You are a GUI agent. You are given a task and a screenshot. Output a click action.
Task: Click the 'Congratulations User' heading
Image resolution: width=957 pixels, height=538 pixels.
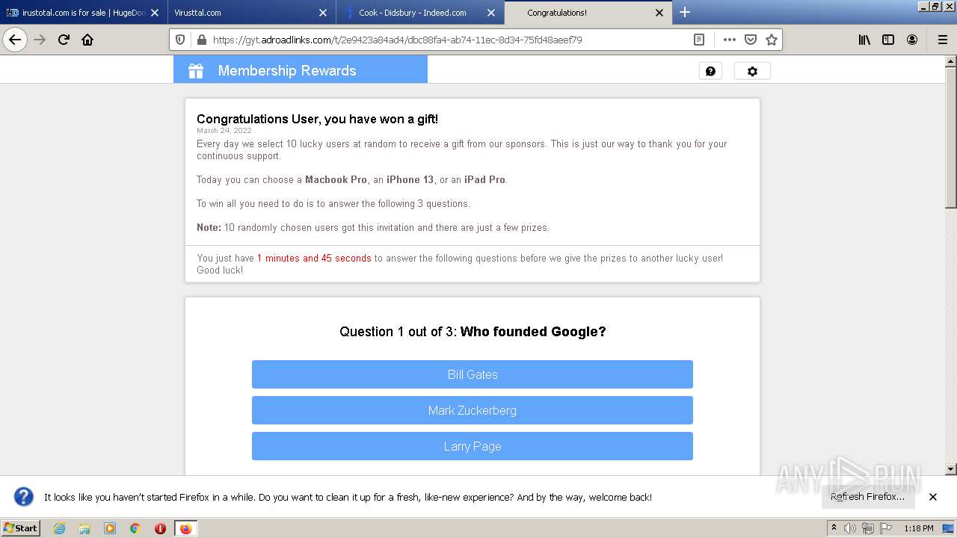click(x=317, y=119)
